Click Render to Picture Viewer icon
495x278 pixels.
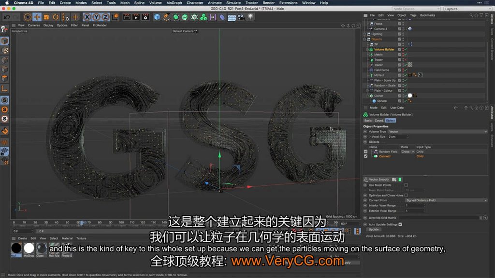click(x=136, y=17)
